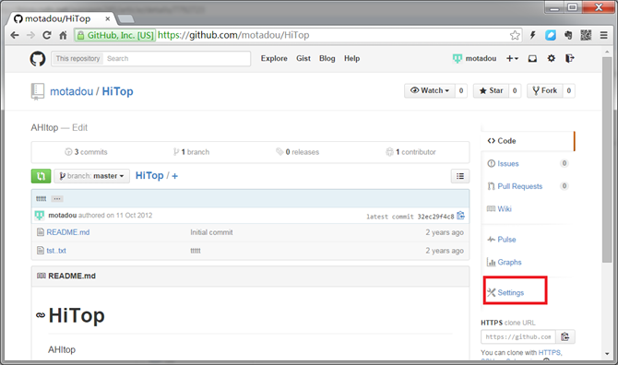
Task: Click the page vertical scrollbar thumb
Action: coord(607,159)
